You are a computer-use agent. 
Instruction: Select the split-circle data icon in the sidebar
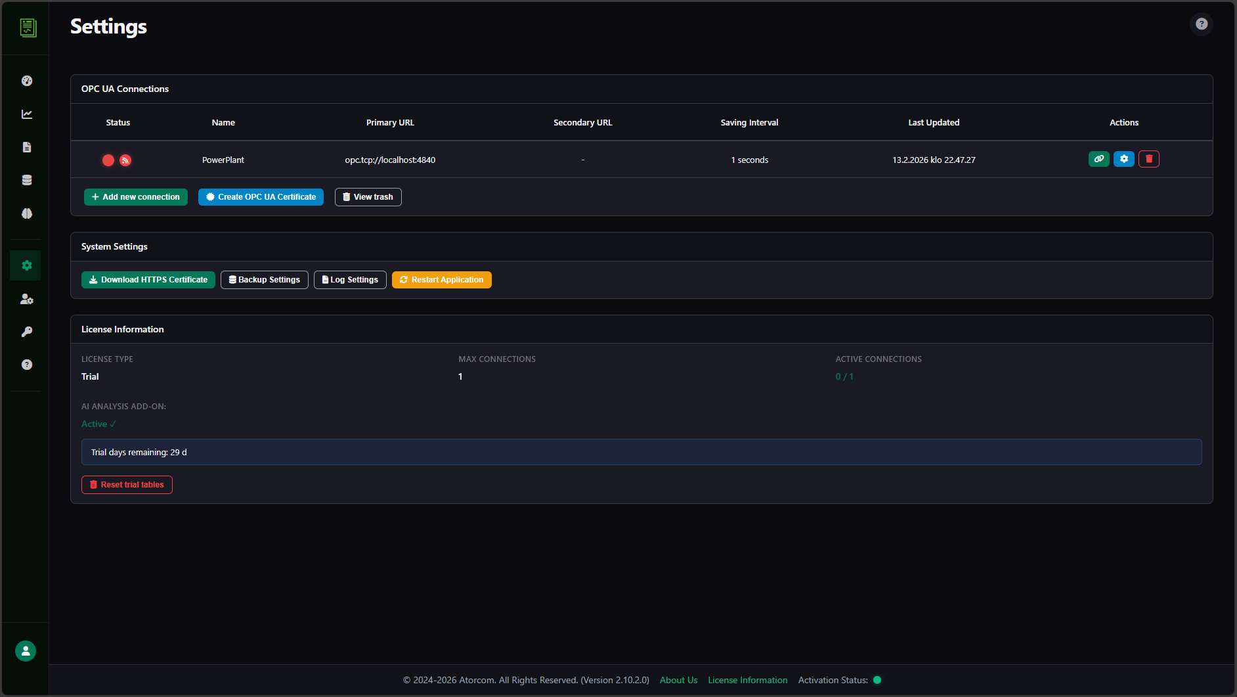[26, 213]
